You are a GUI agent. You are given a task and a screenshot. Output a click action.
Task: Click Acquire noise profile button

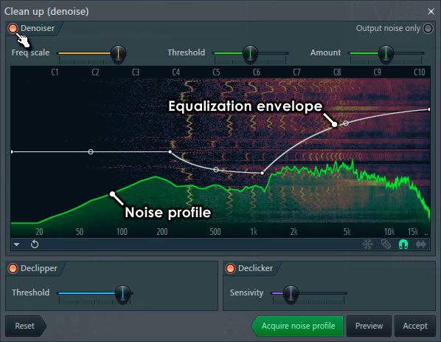pos(297,326)
